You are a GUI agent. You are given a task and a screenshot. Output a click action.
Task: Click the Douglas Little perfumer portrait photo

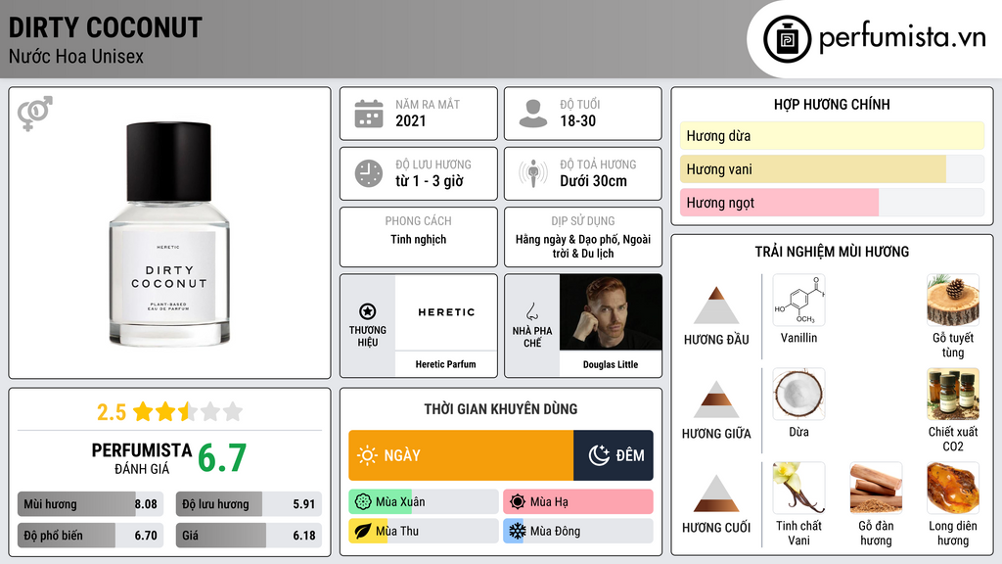click(611, 312)
